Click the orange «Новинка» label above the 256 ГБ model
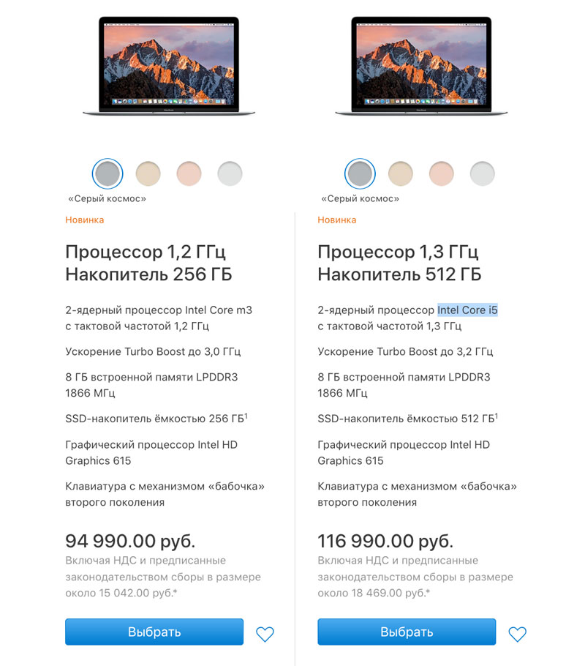The width and height of the screenshot is (585, 666). pos(85,220)
